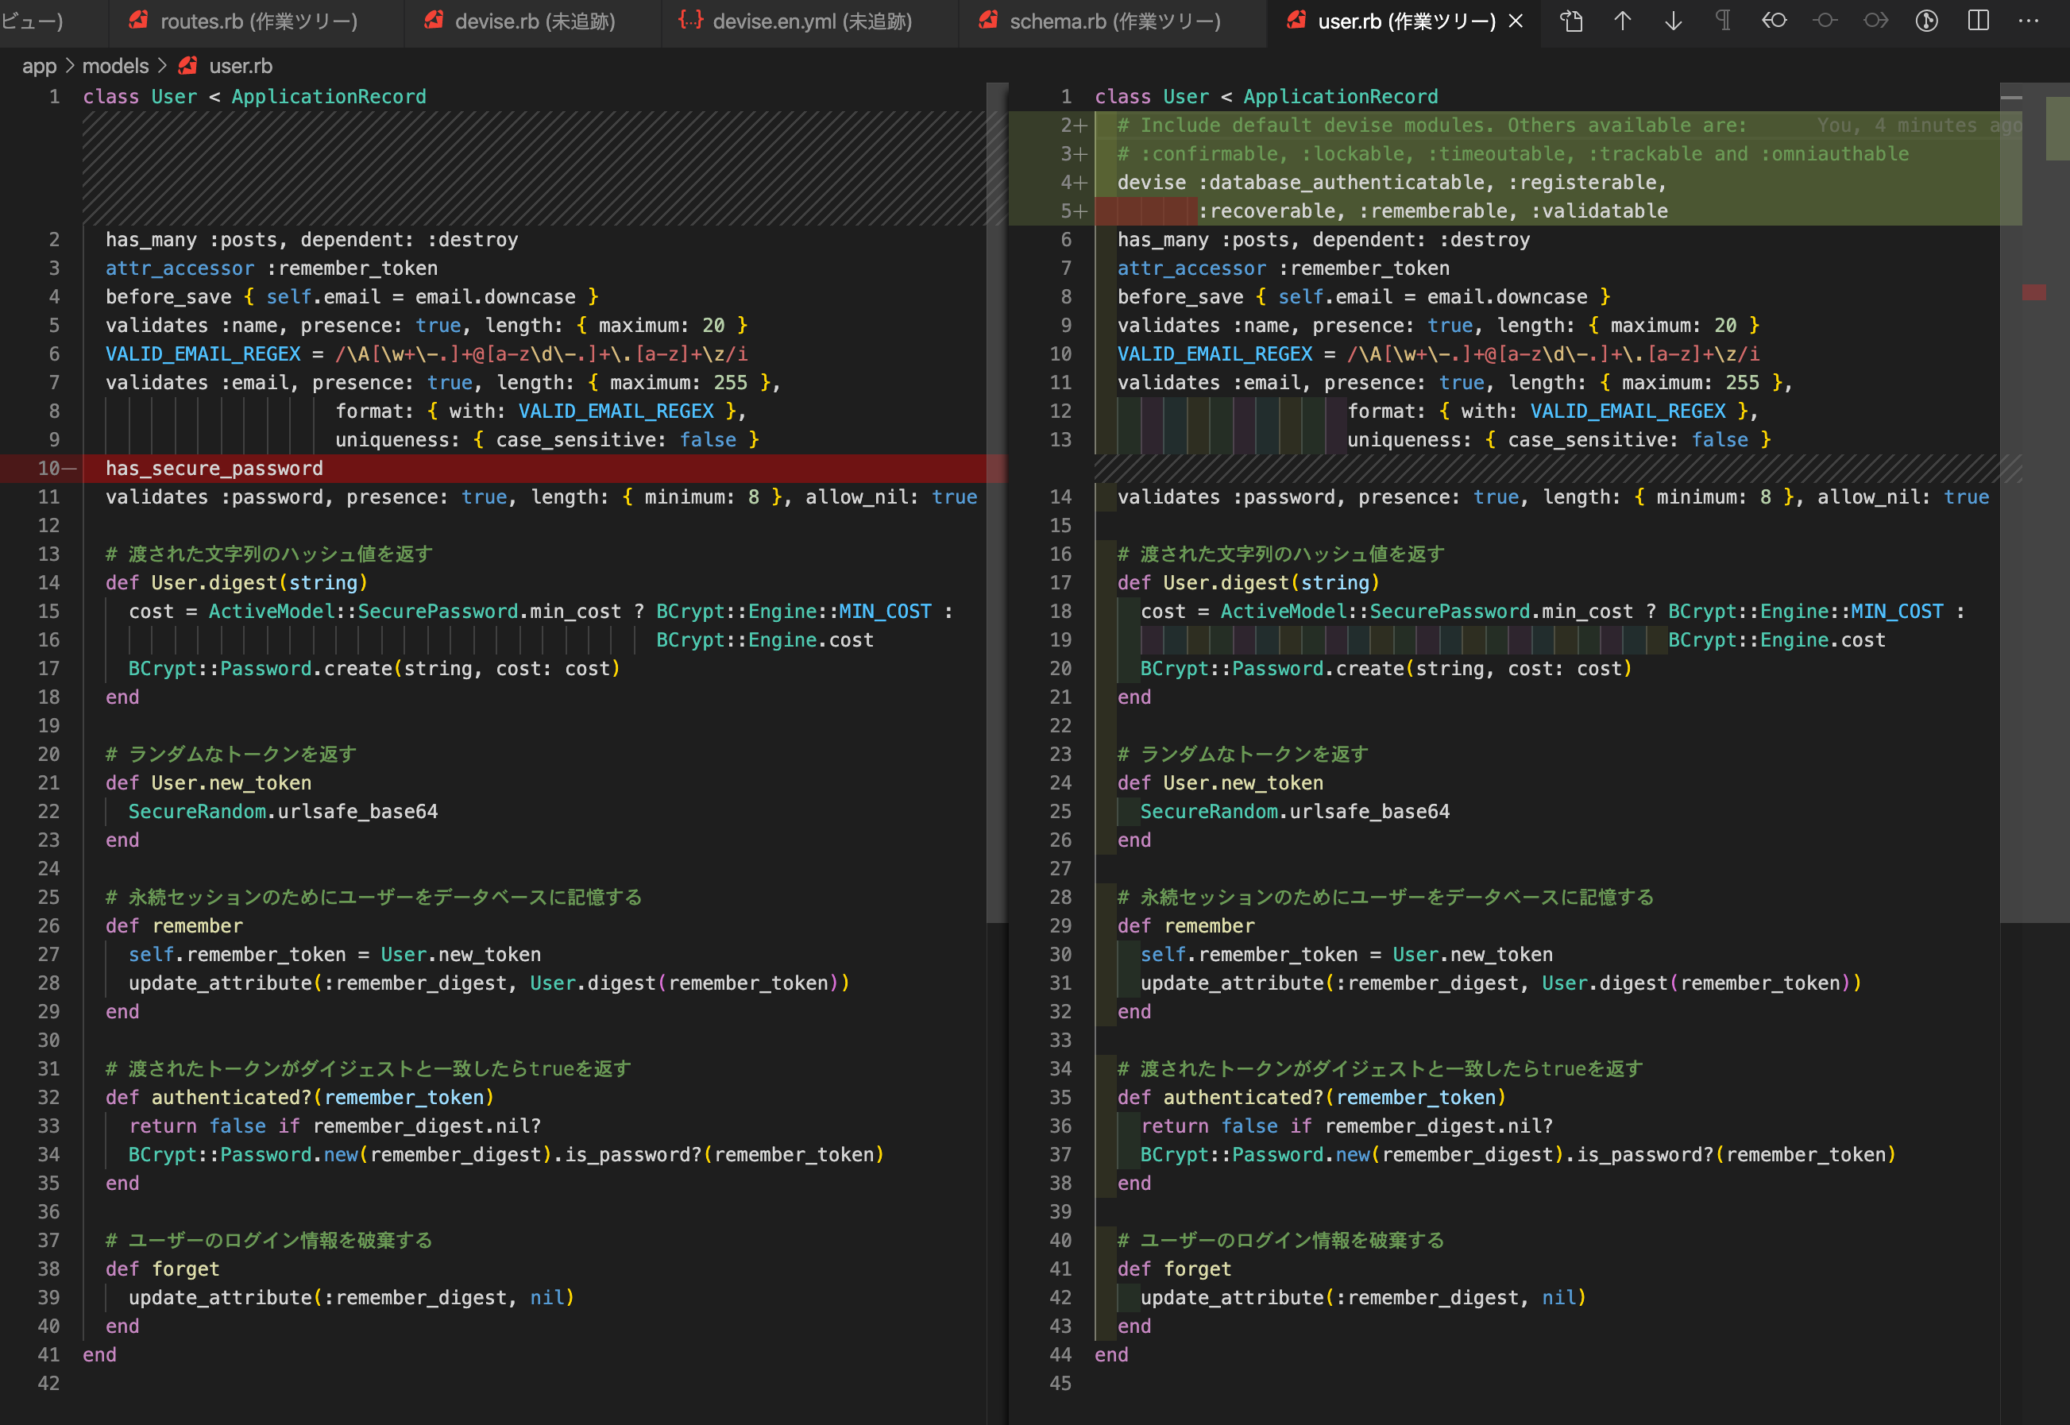
Task: Go to previous change arrow
Action: [x=1623, y=21]
